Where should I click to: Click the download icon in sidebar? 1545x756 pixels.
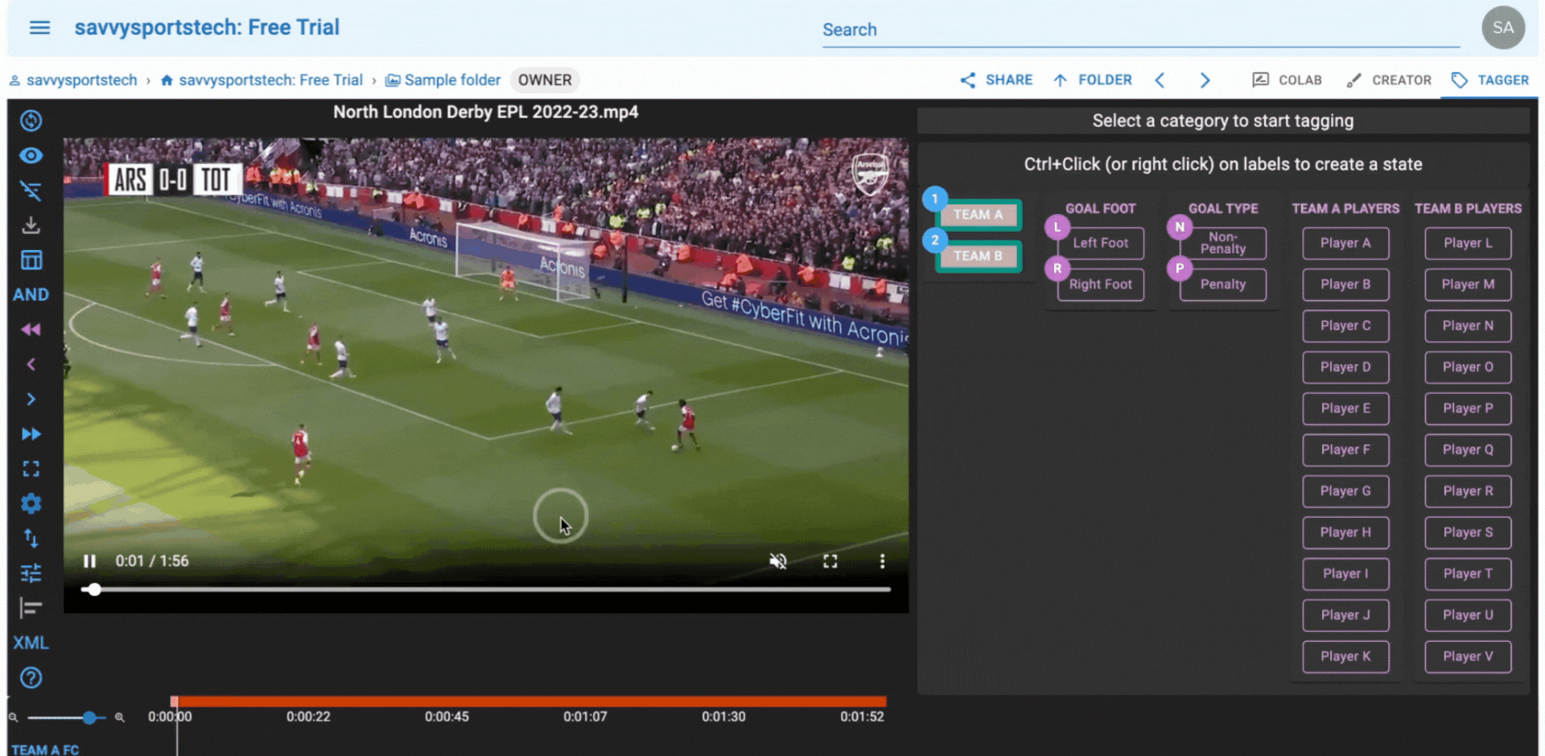31,225
